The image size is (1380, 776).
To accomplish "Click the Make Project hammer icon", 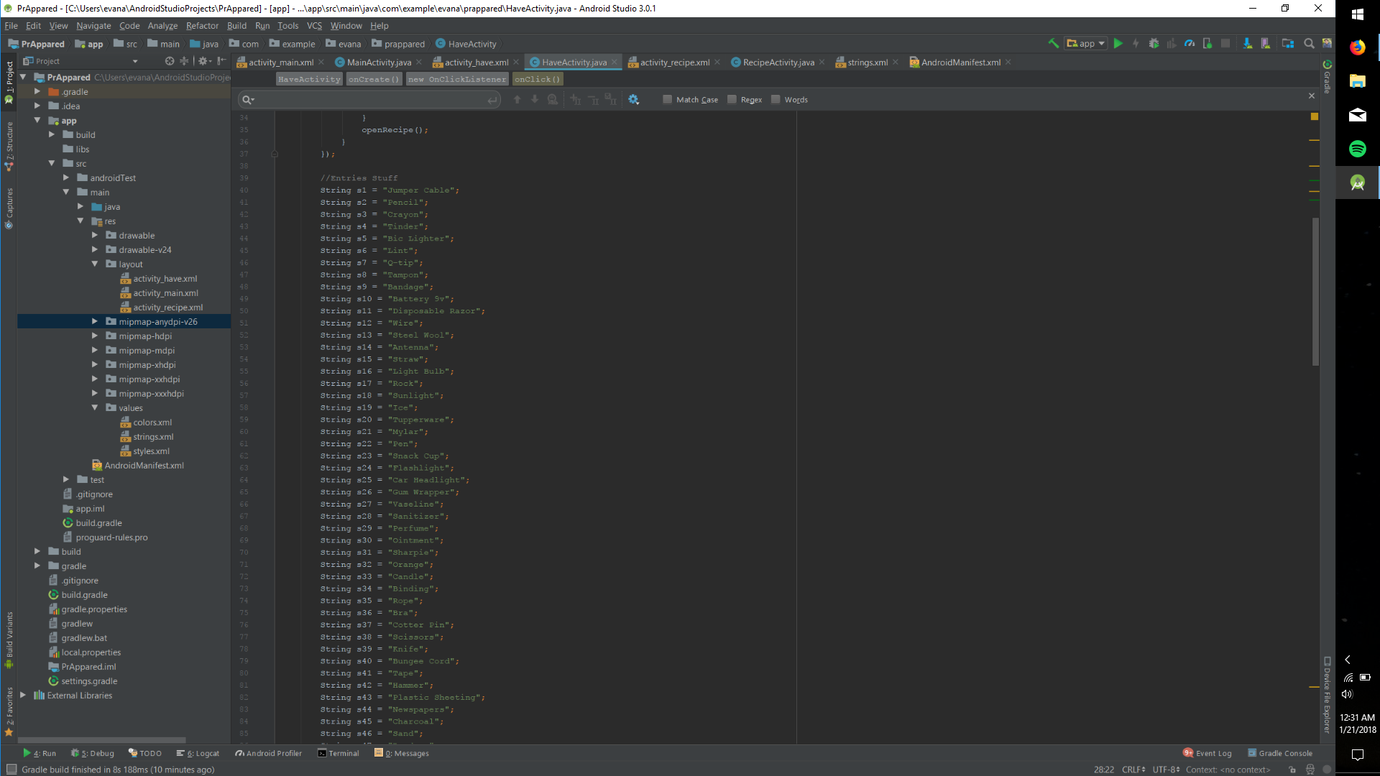I will coord(1053,44).
